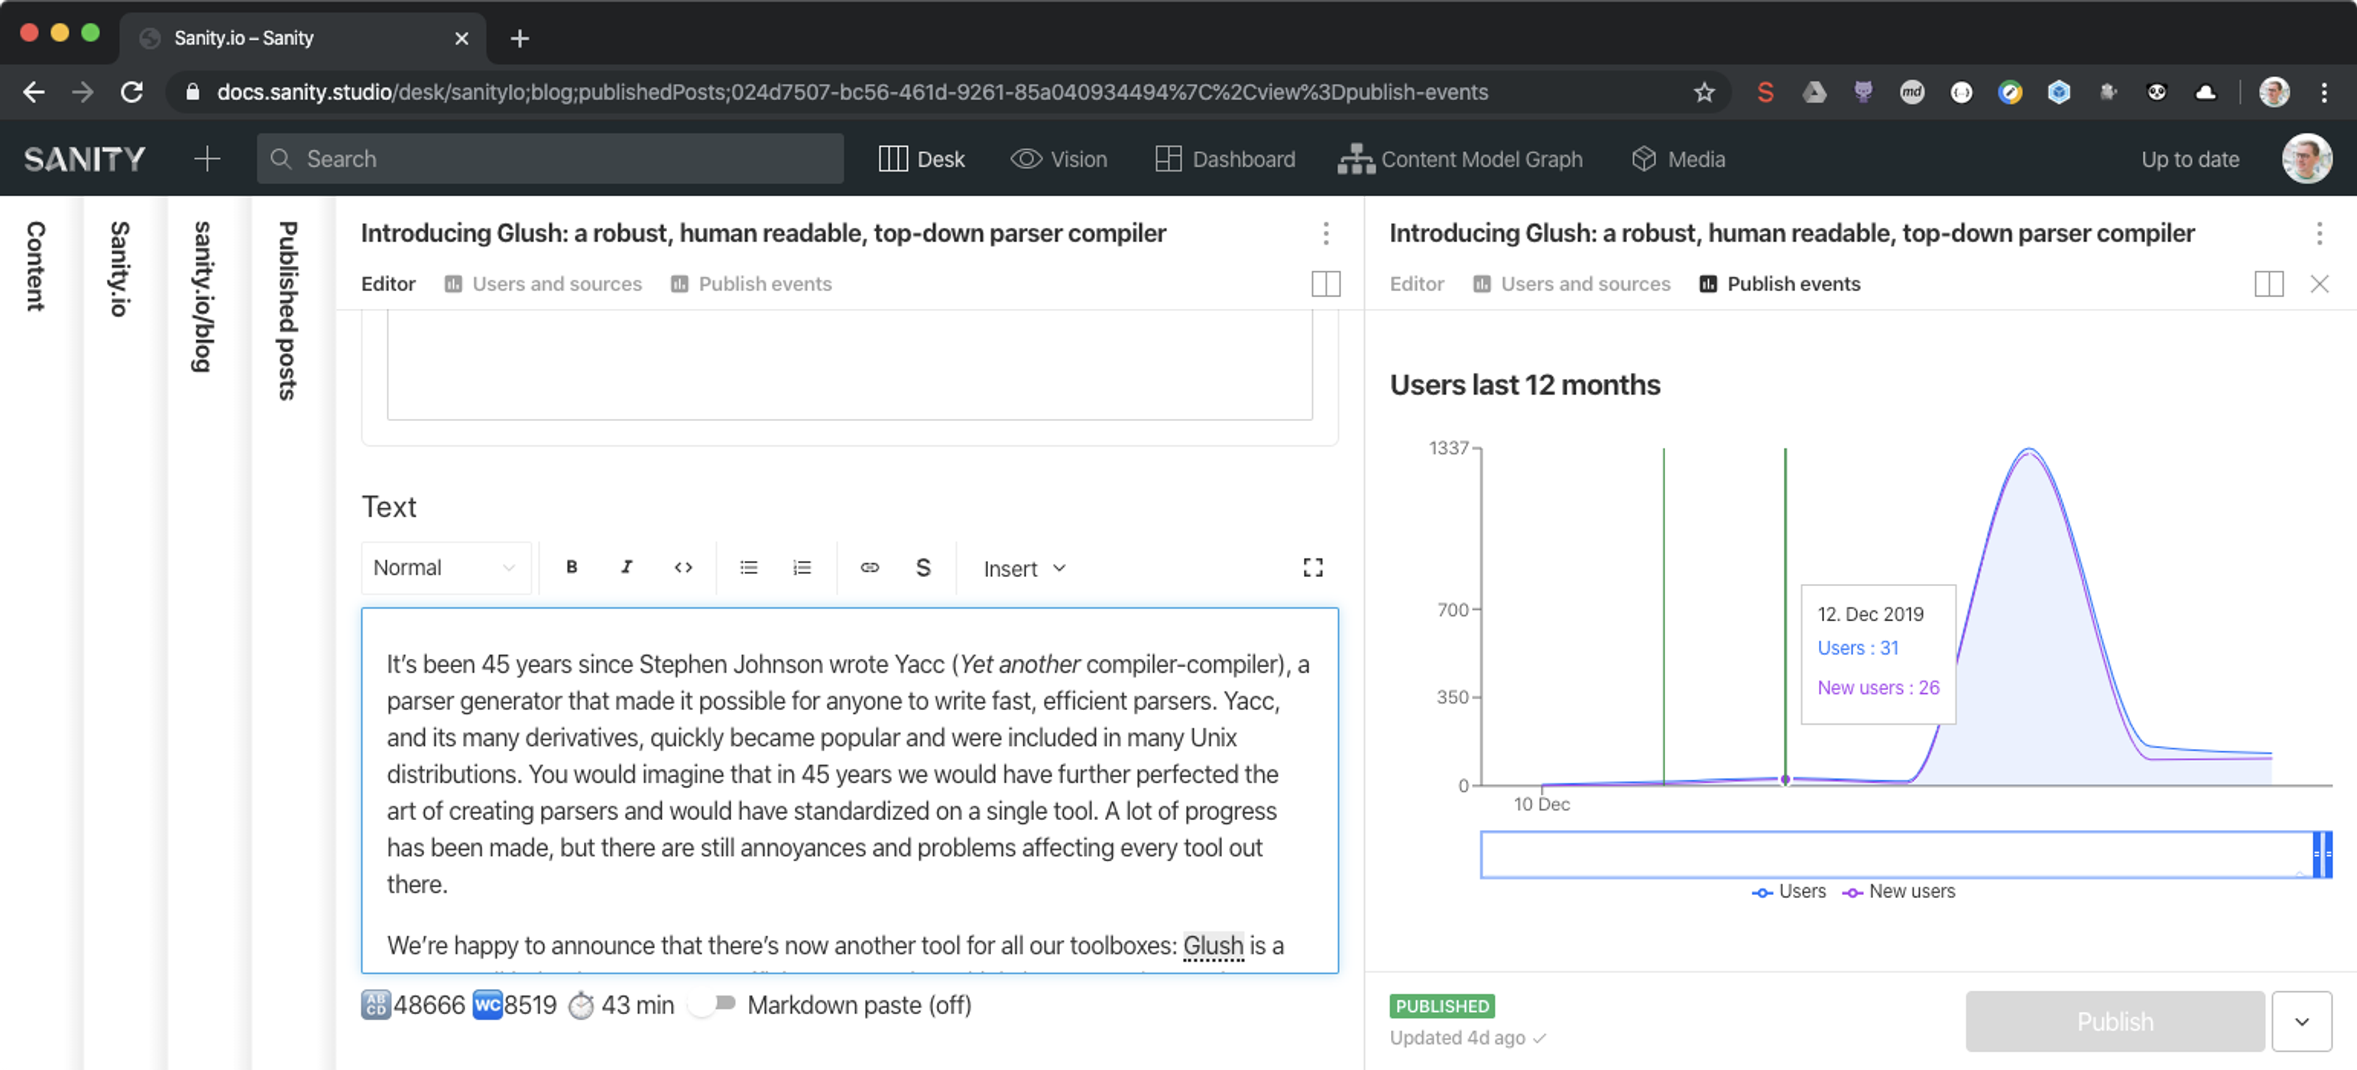2357x1070 pixels.
Task: Open right pane three-dot menu
Action: [2320, 233]
